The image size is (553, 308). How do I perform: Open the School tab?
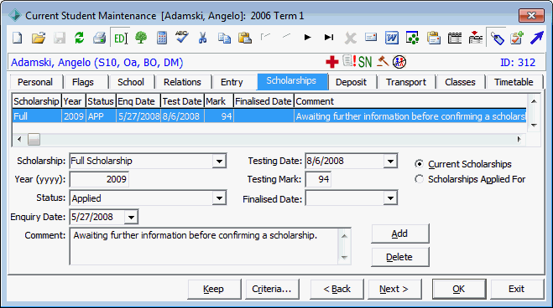coord(131,82)
